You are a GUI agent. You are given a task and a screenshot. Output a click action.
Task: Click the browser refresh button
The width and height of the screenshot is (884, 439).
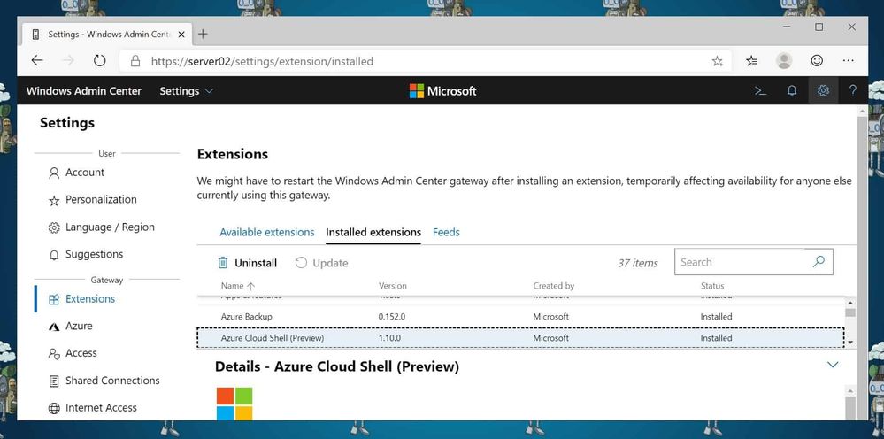[100, 61]
